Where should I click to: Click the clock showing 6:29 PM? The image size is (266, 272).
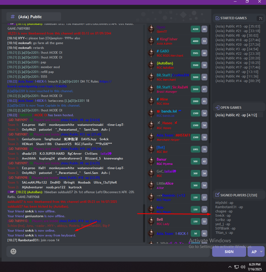254,265
